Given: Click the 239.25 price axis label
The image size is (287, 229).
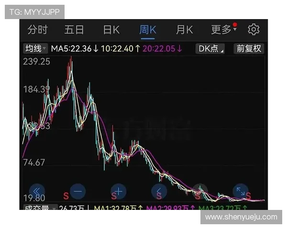Looking at the screenshot, I should [37, 62].
